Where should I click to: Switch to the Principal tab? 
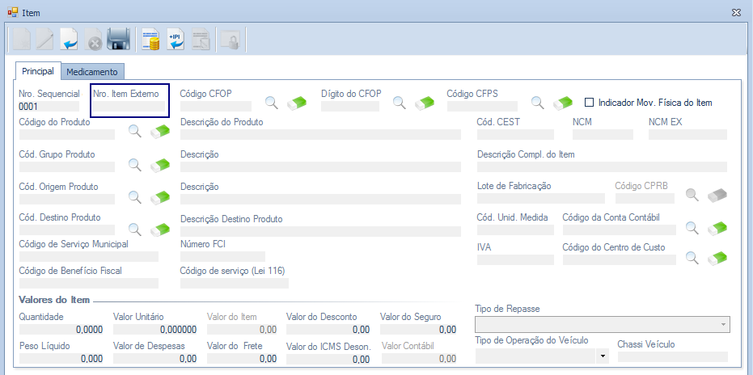[x=38, y=71]
